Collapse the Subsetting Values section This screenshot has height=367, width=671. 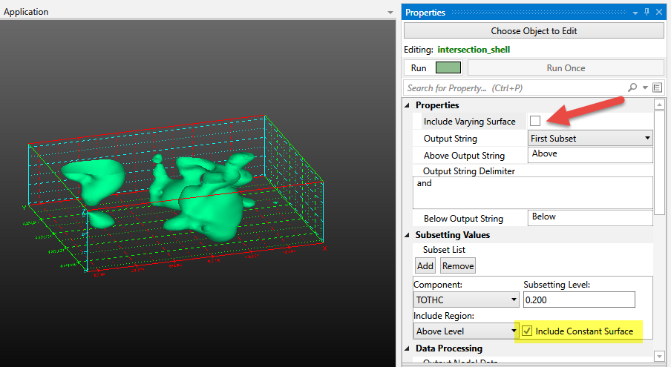pyautogui.click(x=407, y=235)
